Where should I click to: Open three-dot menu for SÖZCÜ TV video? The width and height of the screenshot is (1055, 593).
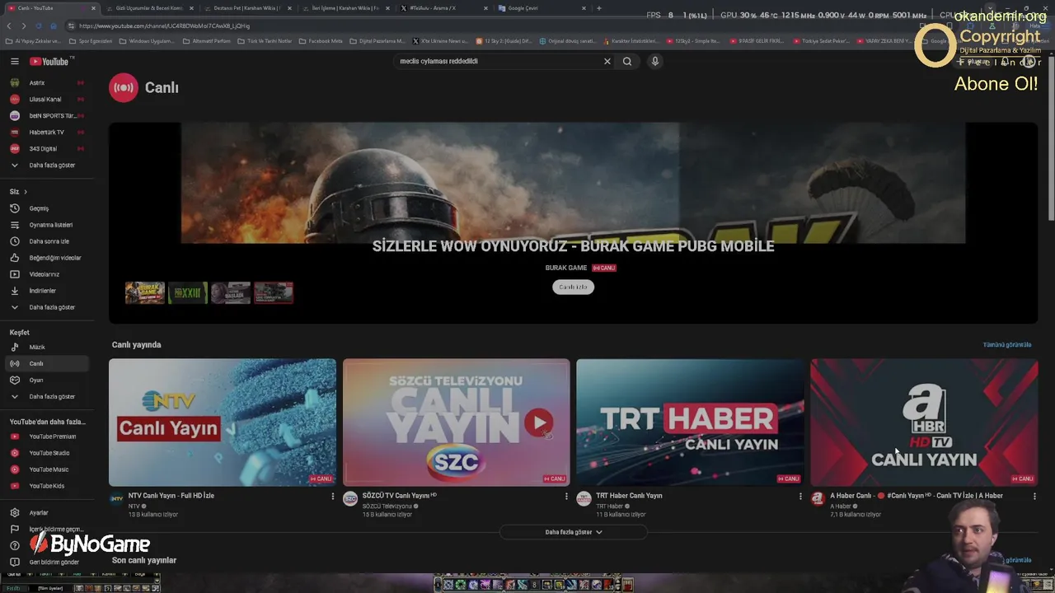click(566, 496)
